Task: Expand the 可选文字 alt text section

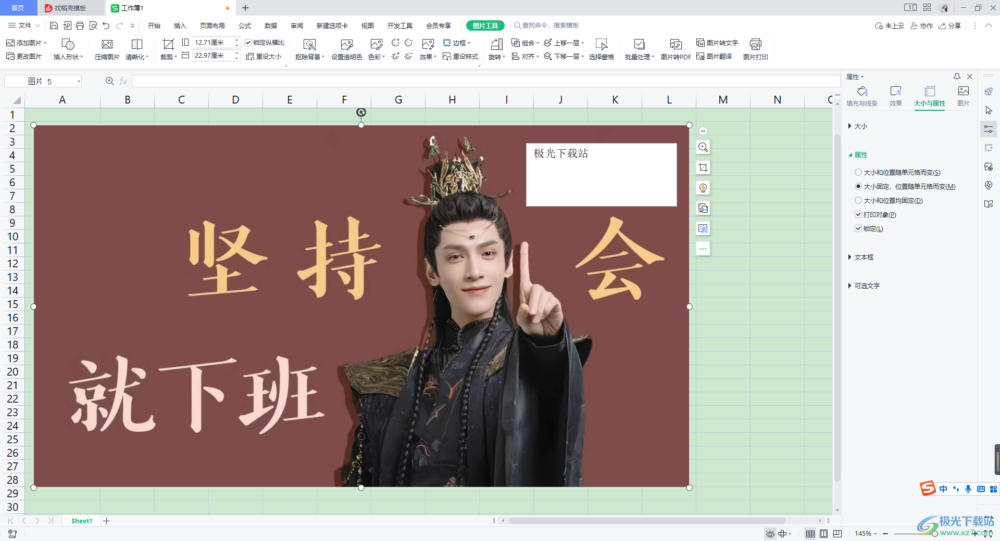Action: click(864, 286)
